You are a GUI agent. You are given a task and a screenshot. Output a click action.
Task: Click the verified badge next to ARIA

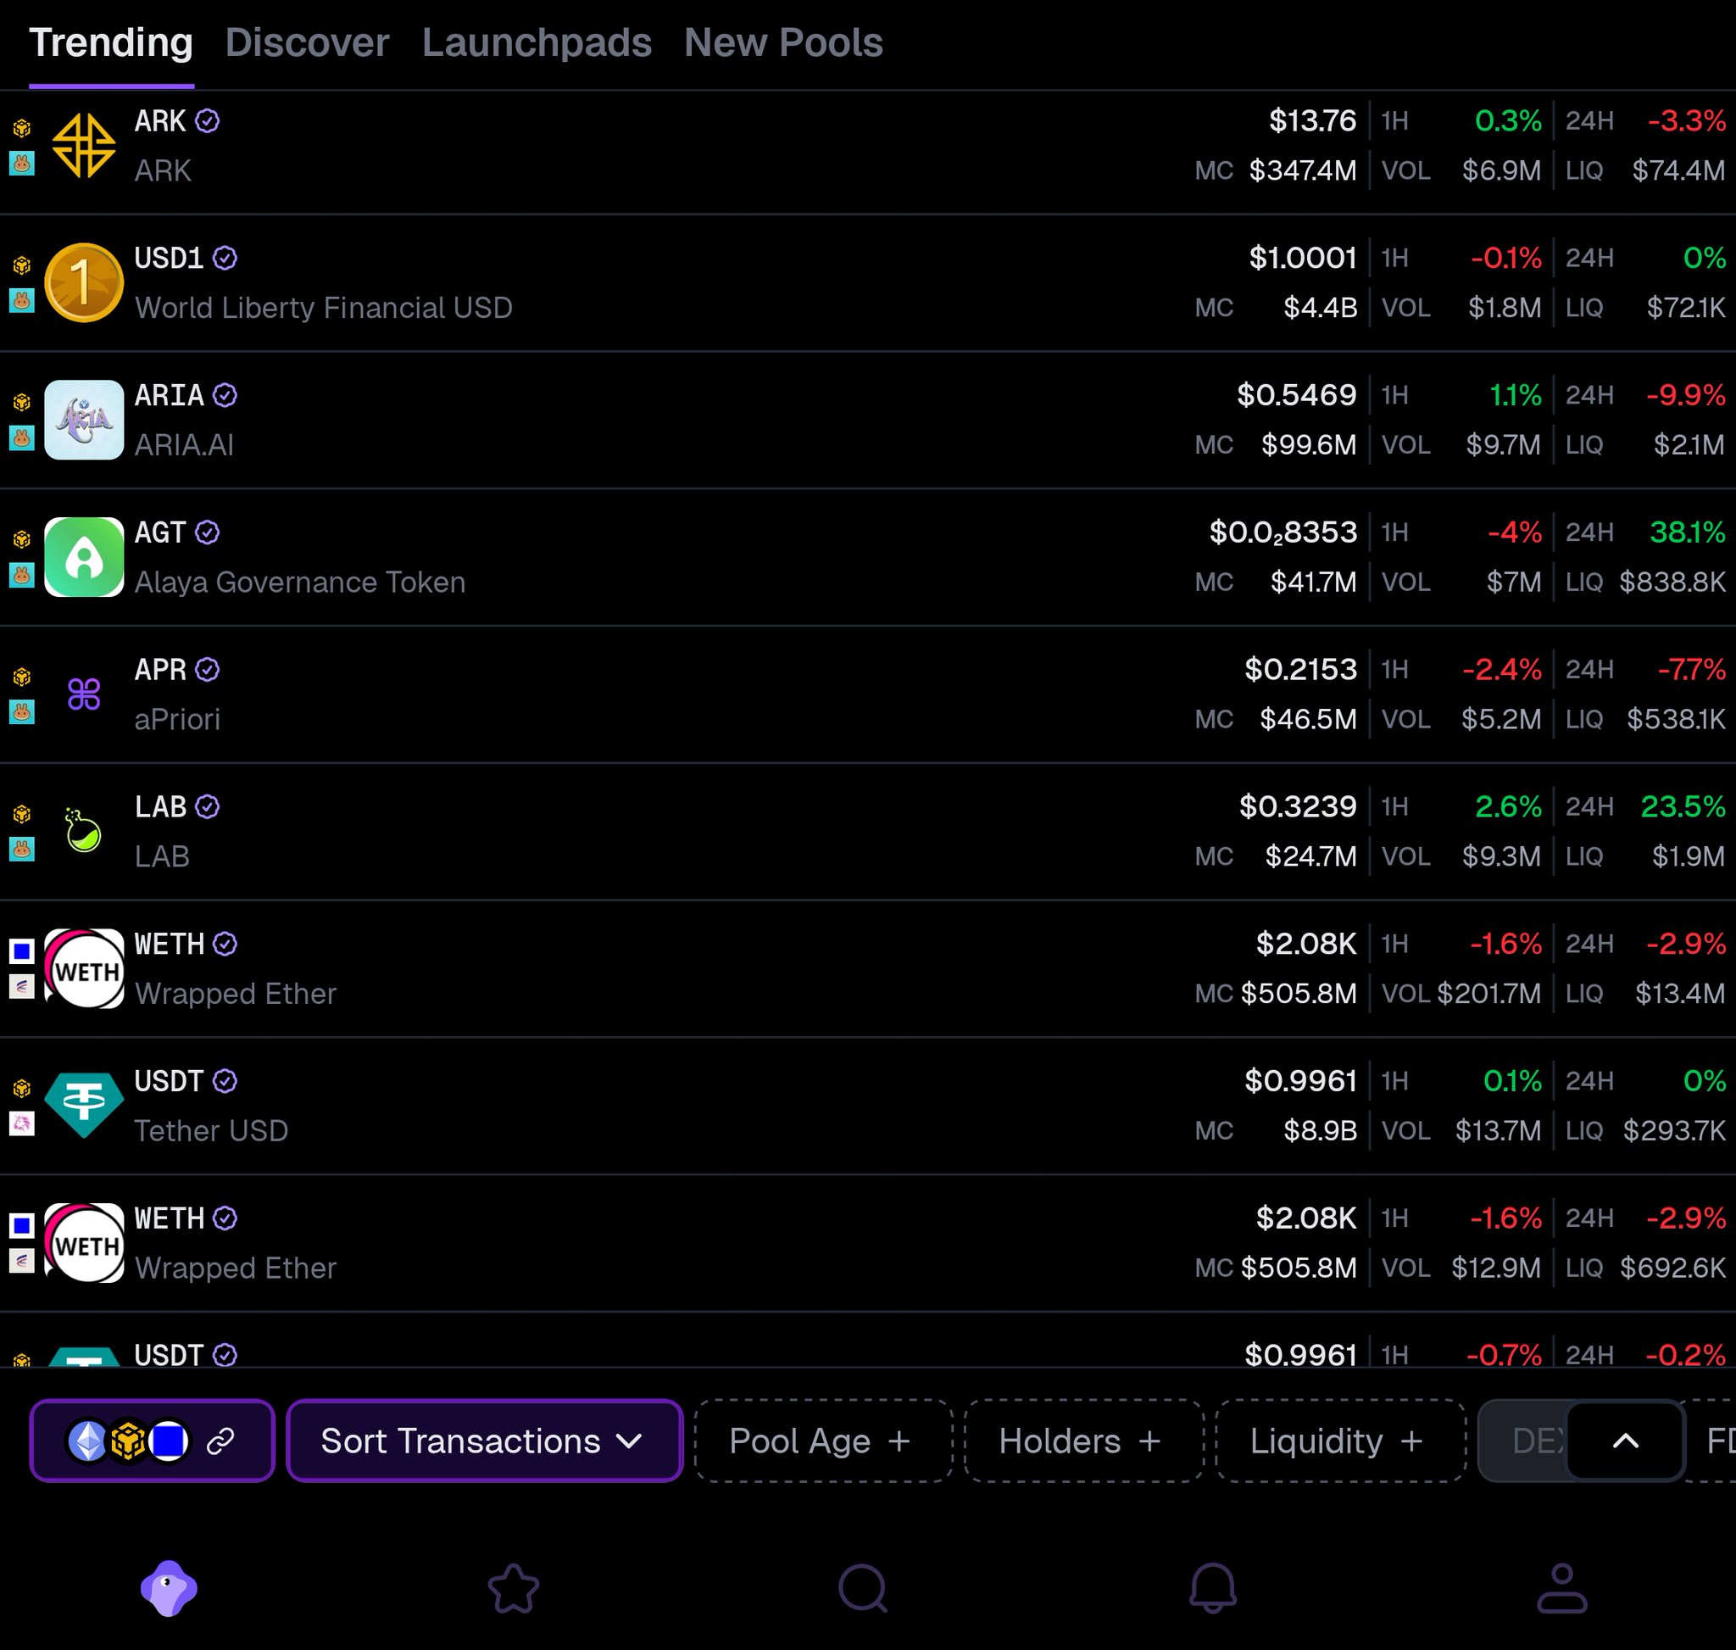click(225, 396)
